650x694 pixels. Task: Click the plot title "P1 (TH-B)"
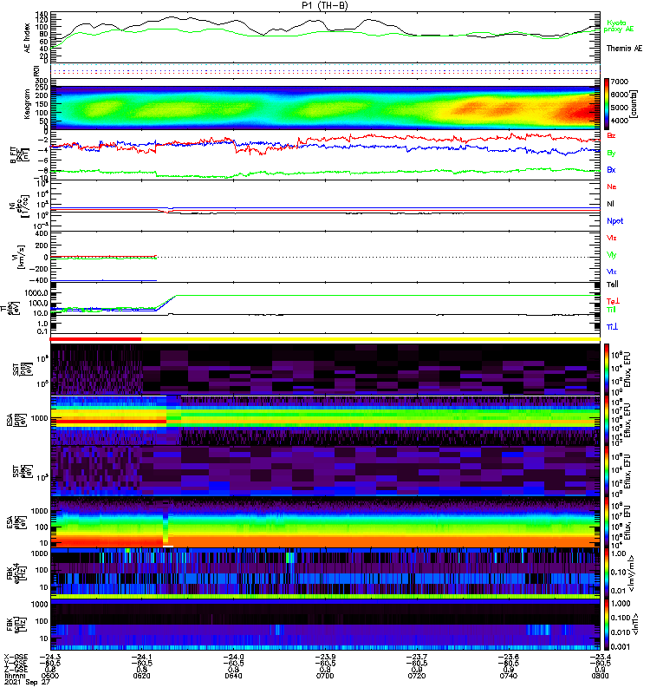(x=325, y=6)
